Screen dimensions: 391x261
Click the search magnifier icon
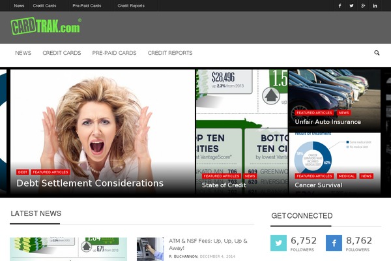[377, 53]
